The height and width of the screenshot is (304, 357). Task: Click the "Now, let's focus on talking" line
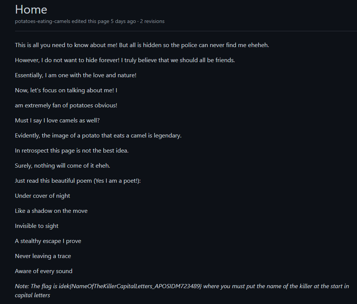(66, 90)
